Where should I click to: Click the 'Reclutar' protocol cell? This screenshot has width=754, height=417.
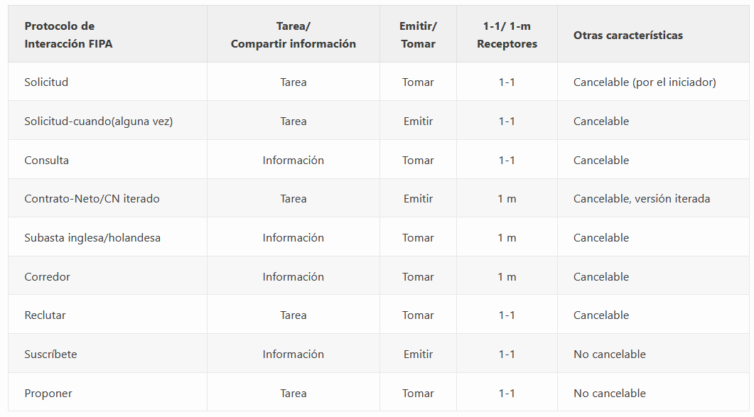(45, 315)
